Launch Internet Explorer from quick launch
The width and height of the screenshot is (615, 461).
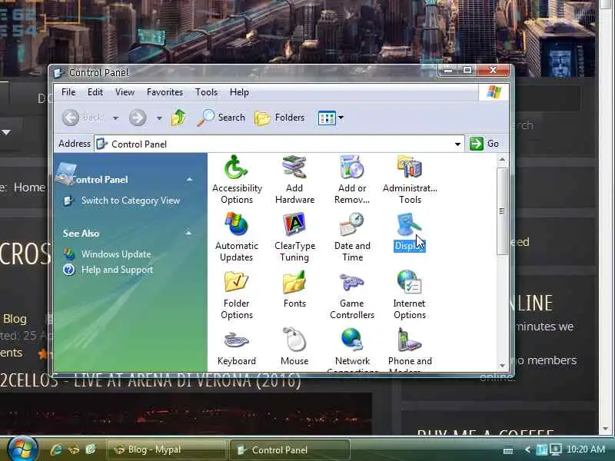56,449
